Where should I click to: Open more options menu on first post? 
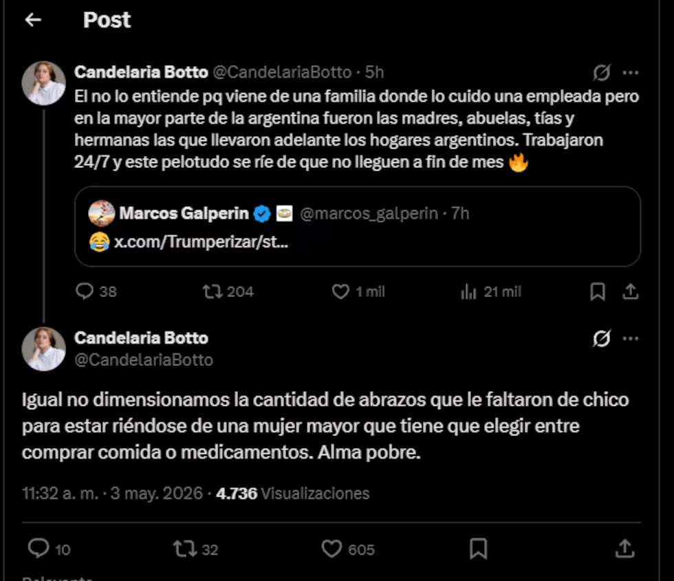[x=631, y=73]
